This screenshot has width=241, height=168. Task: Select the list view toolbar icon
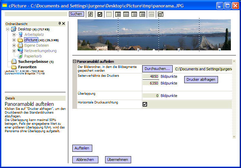(134, 14)
